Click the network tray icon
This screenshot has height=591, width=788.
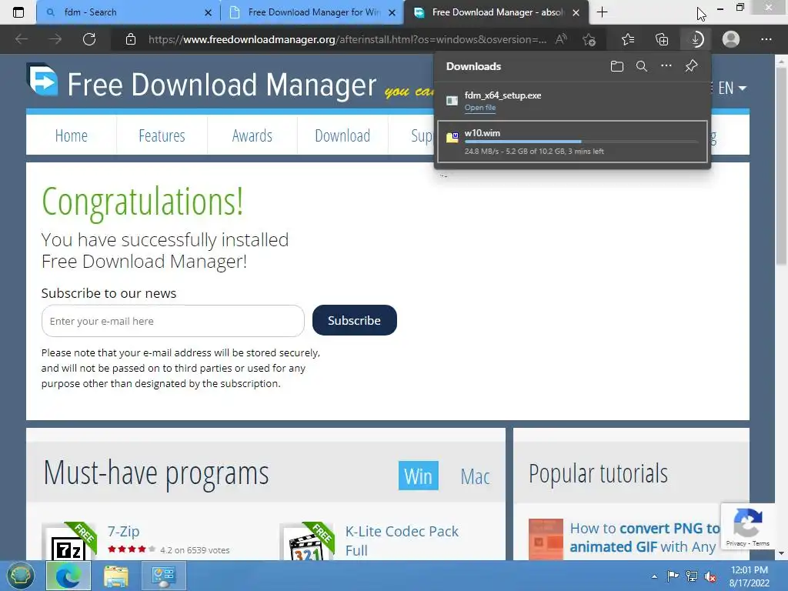click(x=692, y=576)
